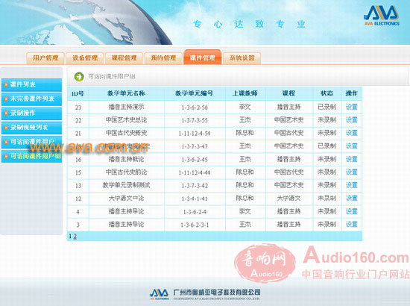Image resolution: width=410 pixels, height=306 pixels.
Task: Click 设置 link for row ID 3
Action: pyautogui.click(x=351, y=225)
